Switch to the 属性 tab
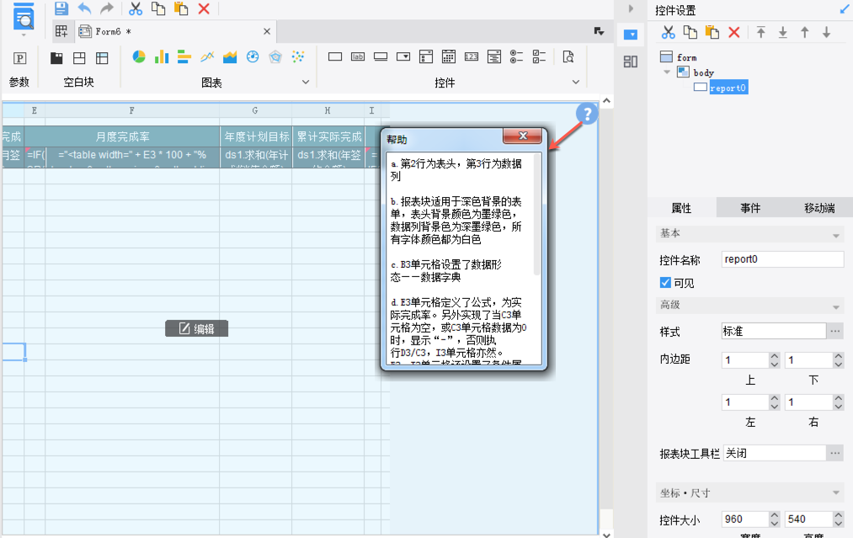Image resolution: width=853 pixels, height=538 pixels. click(681, 208)
